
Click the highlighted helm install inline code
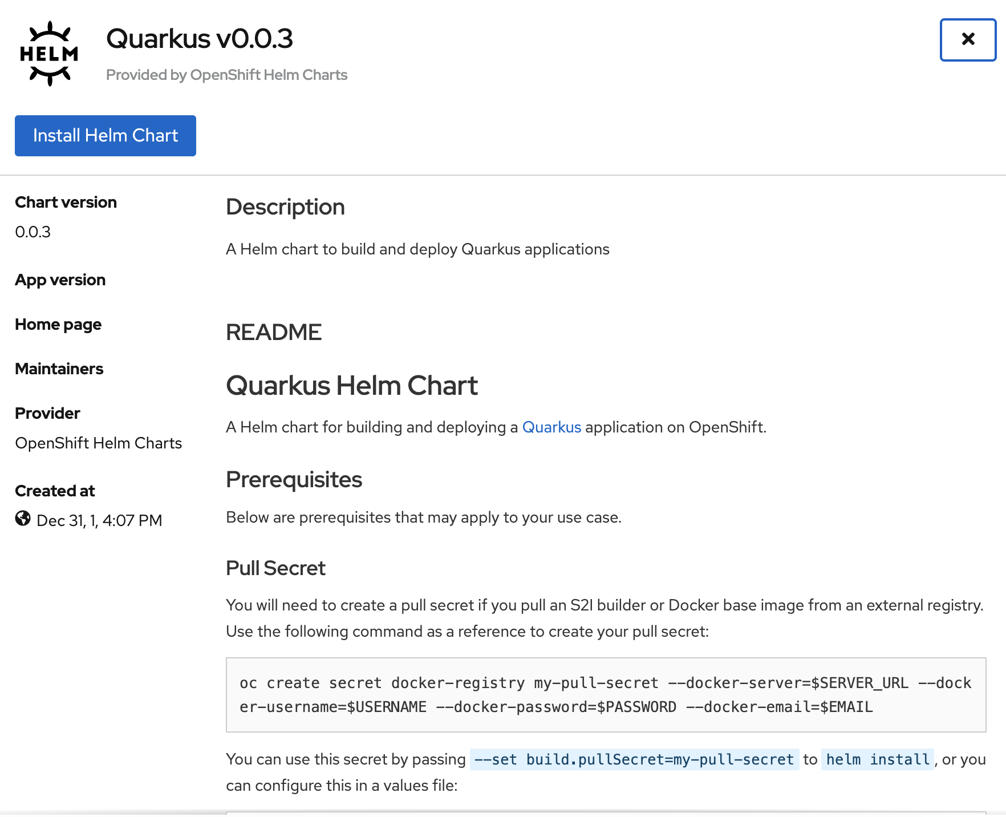877,759
